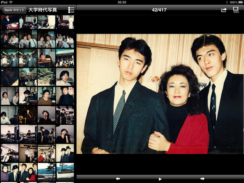The height and width of the screenshot is (183, 244).
Task: Open first thumbnail in top-left corner
Action: pos(9,22)
